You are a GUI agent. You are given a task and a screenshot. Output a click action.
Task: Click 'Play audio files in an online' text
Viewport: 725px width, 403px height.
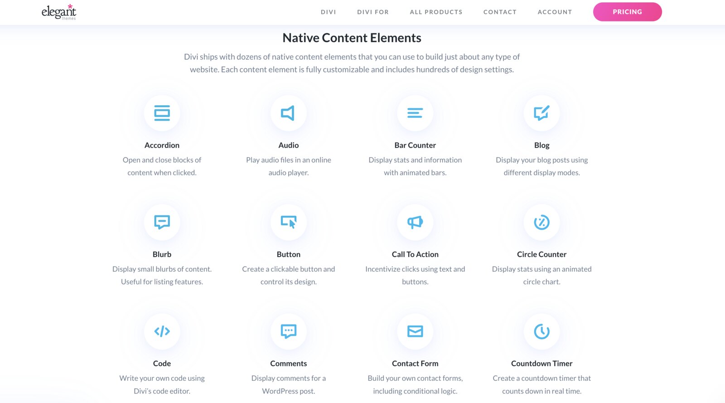pyautogui.click(x=288, y=160)
